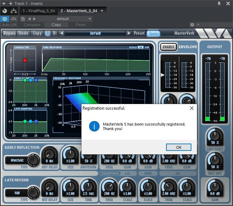
Task: Load next MasterVerb preset arrow
Action: point(129,33)
